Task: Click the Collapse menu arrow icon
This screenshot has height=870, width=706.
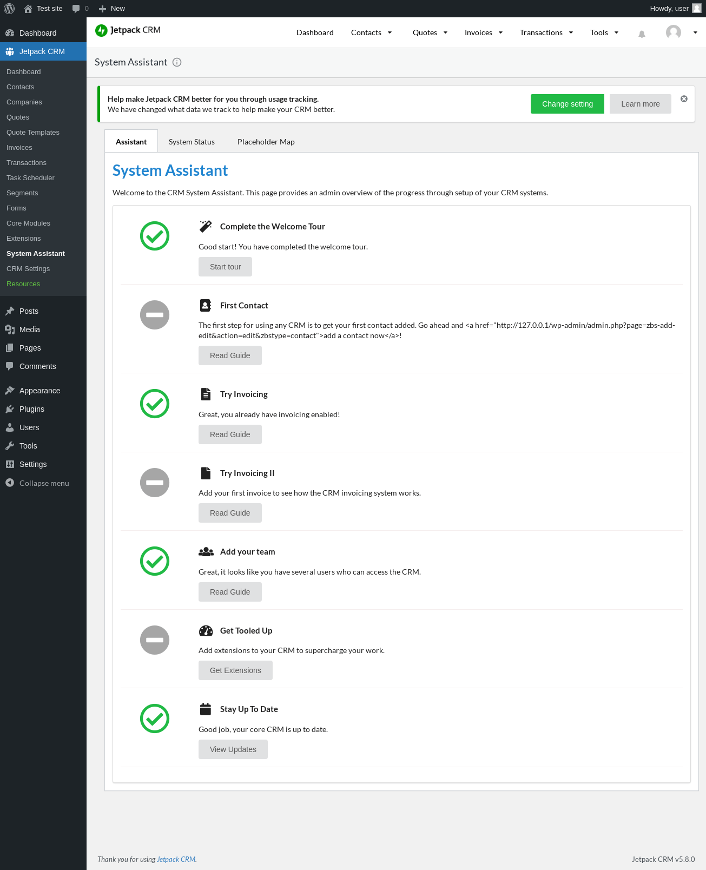Action: (10, 483)
